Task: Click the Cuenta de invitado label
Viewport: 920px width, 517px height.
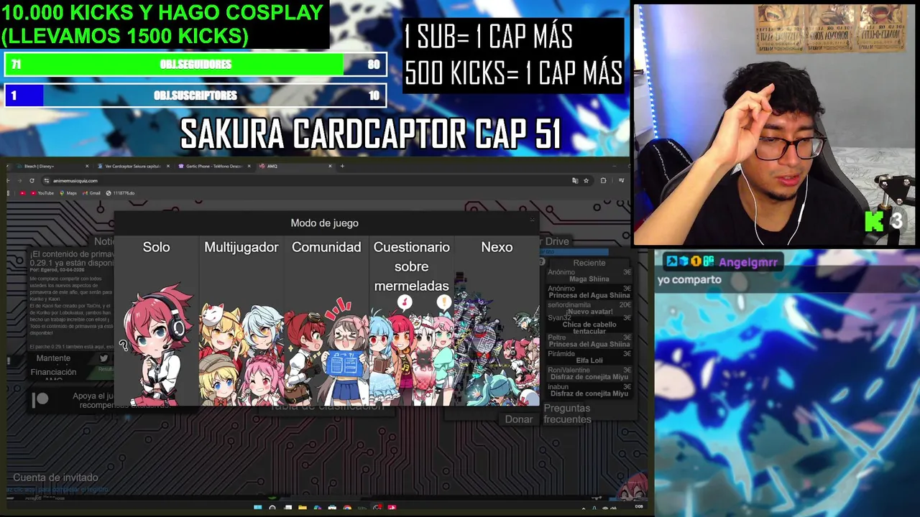Action: (55, 478)
